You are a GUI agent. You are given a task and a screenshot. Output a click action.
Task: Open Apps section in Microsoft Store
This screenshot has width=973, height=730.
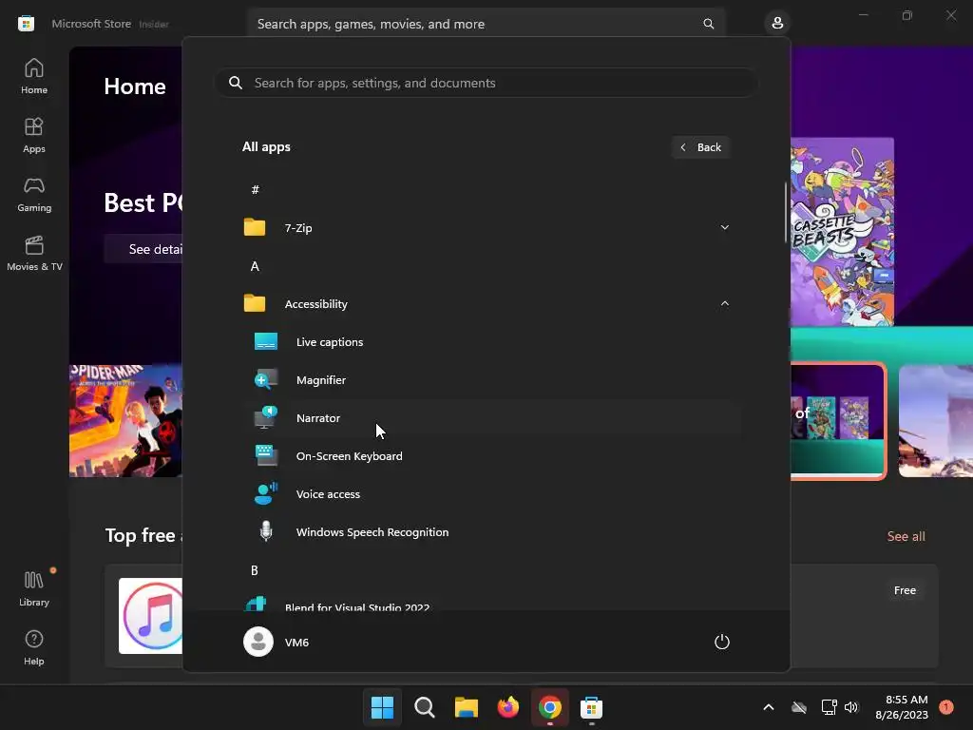(x=34, y=135)
